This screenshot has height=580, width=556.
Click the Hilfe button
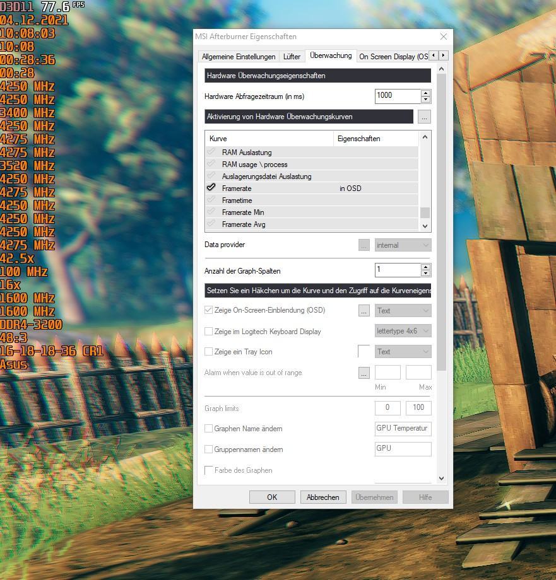pos(425,497)
